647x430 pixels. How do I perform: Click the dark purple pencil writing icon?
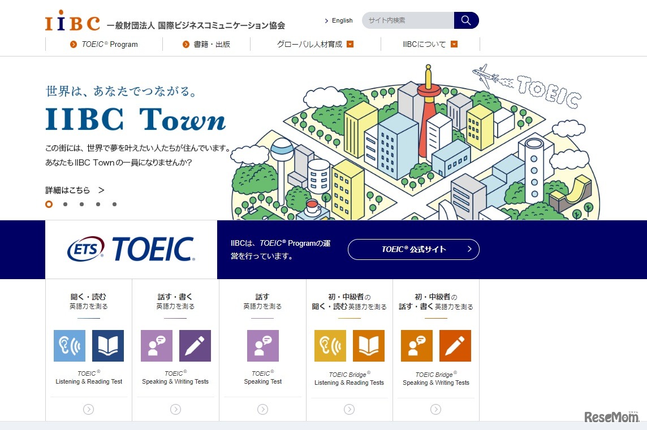pos(195,346)
